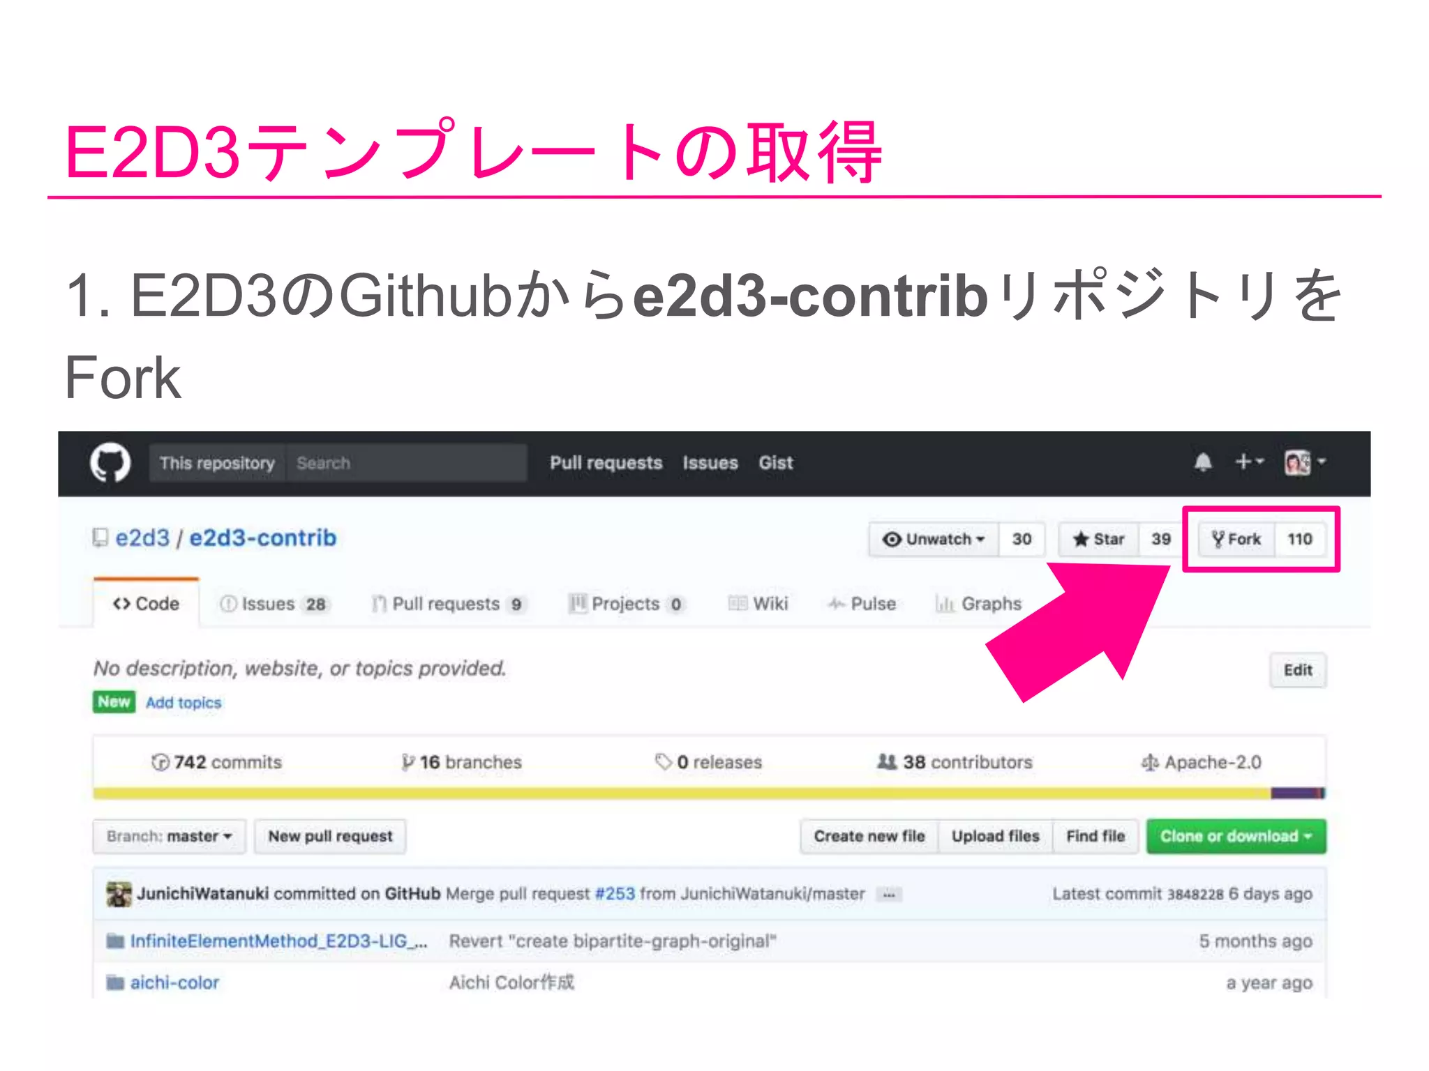The image size is (1429, 1071).
Task: Open the Clone or download dropdown
Action: click(1236, 836)
